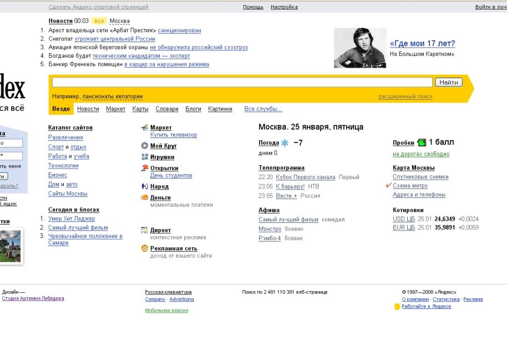Open Чрезвычайное положение в Самаре blog topic
The height and width of the screenshot is (351, 507).
85,240
